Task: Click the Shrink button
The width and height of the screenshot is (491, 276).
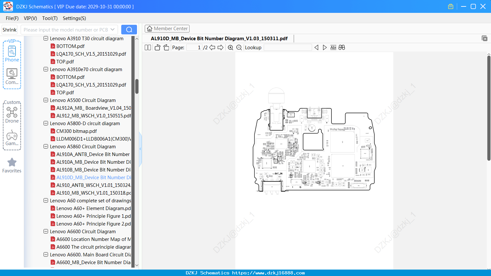Action: point(10,30)
